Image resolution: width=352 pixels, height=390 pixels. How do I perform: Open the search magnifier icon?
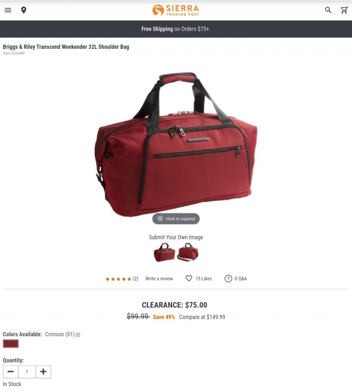[328, 10]
